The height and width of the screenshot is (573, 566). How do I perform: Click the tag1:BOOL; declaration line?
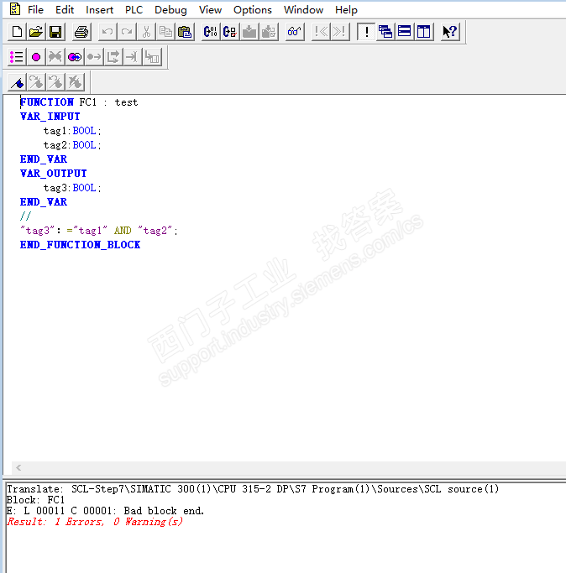tap(72, 131)
